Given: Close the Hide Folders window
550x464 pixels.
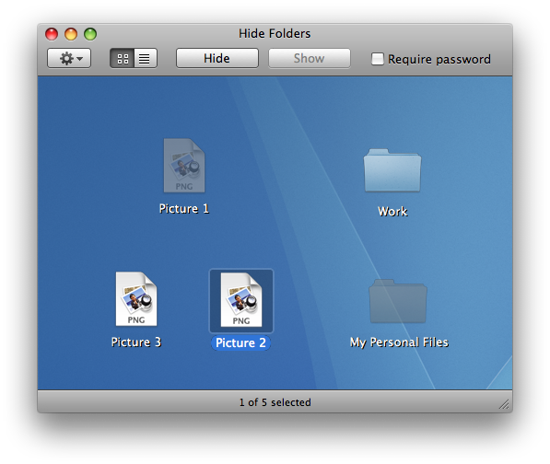Looking at the screenshot, I should (x=52, y=34).
